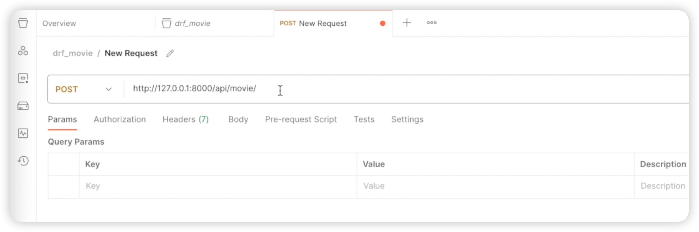This screenshot has height=232, width=699.
Task: Open the Body tab
Action: click(238, 119)
